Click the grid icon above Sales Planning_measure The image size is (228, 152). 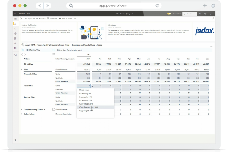(54, 54)
